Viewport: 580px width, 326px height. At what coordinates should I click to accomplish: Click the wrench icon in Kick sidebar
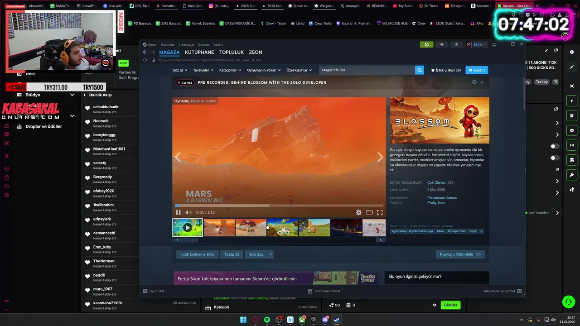tap(572, 175)
